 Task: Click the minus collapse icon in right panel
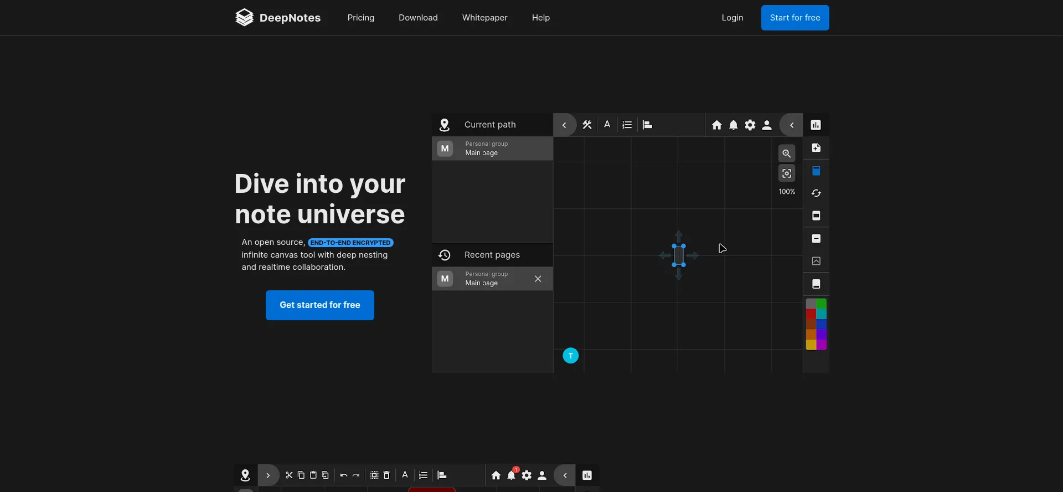click(x=816, y=239)
